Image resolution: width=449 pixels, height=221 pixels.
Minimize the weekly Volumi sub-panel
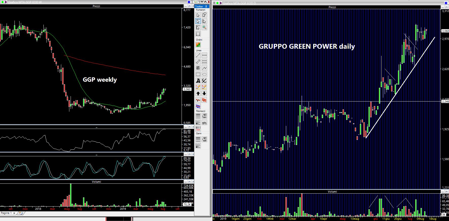pos(186,182)
